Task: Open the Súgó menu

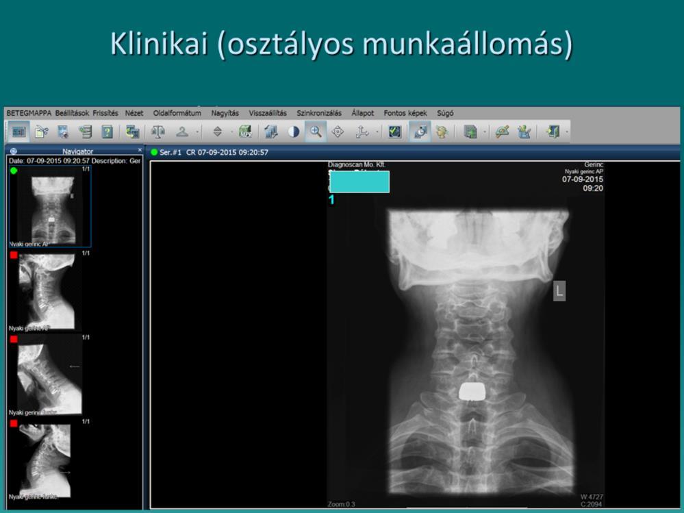Action: coord(445,113)
